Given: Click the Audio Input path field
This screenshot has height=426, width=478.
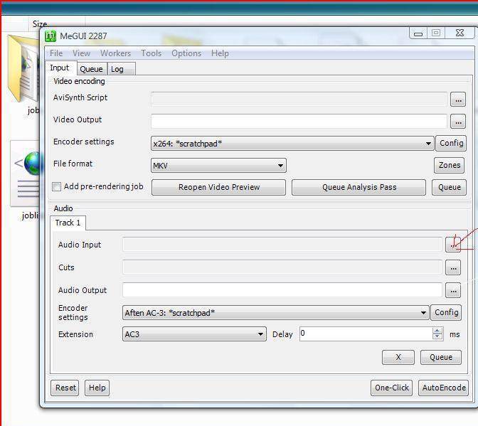Looking at the screenshot, I should [x=282, y=245].
